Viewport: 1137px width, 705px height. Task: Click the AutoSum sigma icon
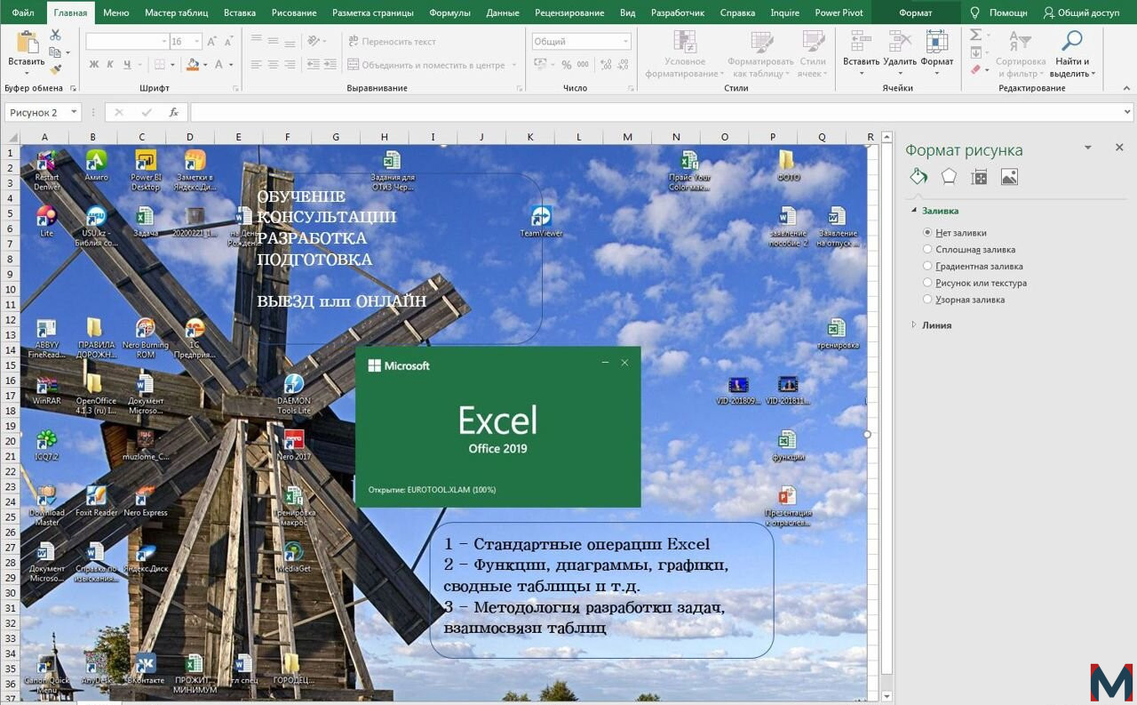975,35
